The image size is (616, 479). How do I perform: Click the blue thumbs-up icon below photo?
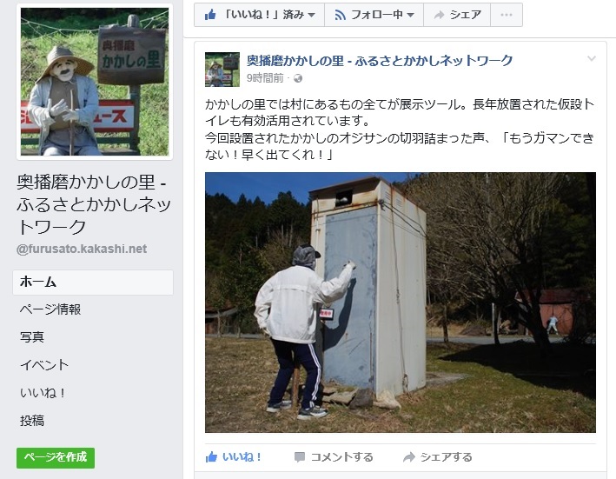[211, 456]
